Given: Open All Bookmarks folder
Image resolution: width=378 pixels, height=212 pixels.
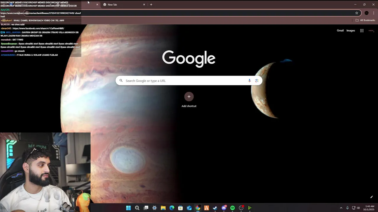Looking at the screenshot, I should tap(365, 20).
